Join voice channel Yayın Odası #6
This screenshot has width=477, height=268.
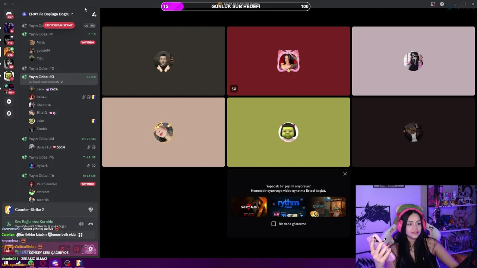pos(59,176)
